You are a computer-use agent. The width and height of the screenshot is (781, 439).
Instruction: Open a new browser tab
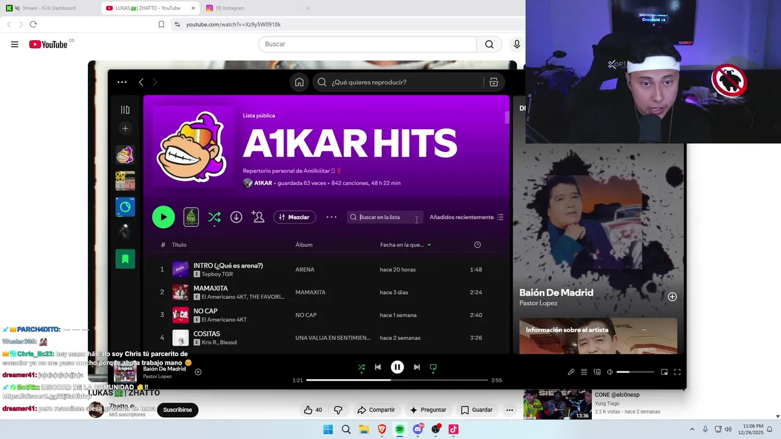click(308, 8)
